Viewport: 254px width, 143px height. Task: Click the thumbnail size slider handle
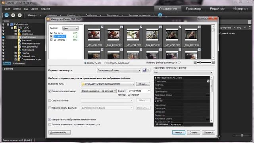200,62
